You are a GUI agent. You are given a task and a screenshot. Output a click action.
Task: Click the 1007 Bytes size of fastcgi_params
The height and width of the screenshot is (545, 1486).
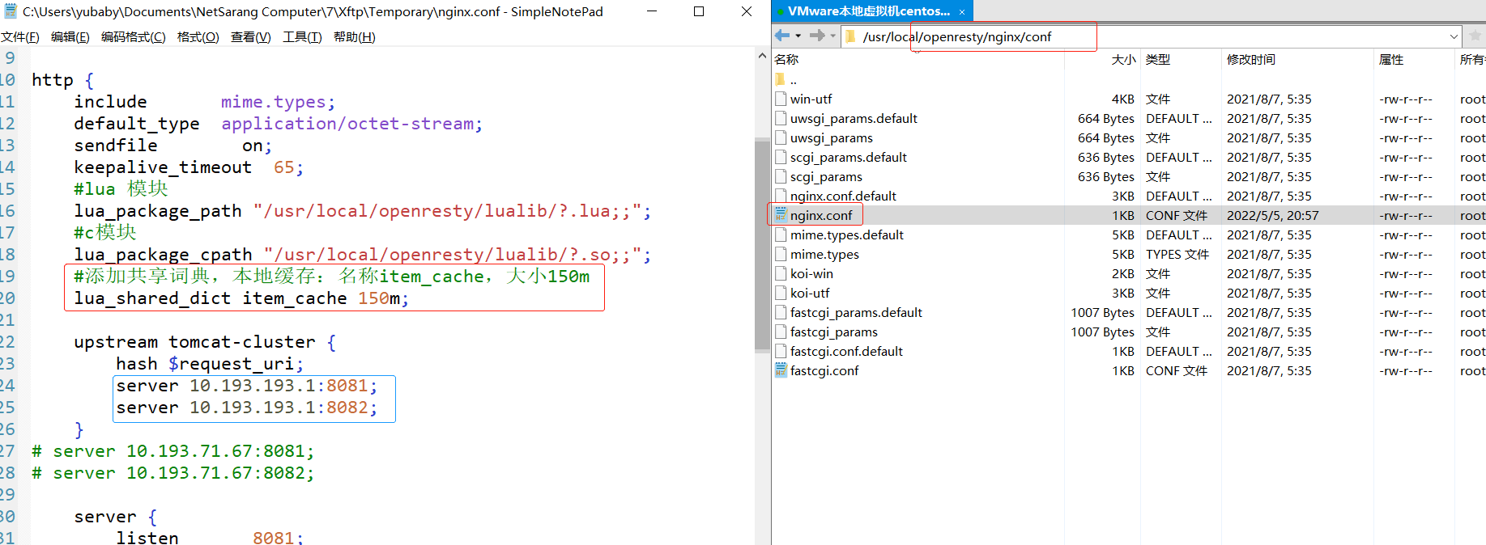[x=1102, y=332]
